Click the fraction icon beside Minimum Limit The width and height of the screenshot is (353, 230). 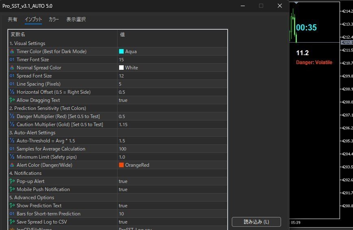point(12,157)
